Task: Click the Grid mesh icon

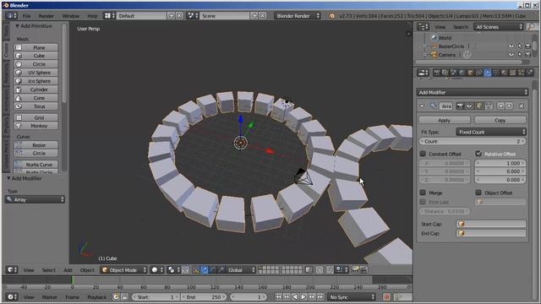Action: 19,117
